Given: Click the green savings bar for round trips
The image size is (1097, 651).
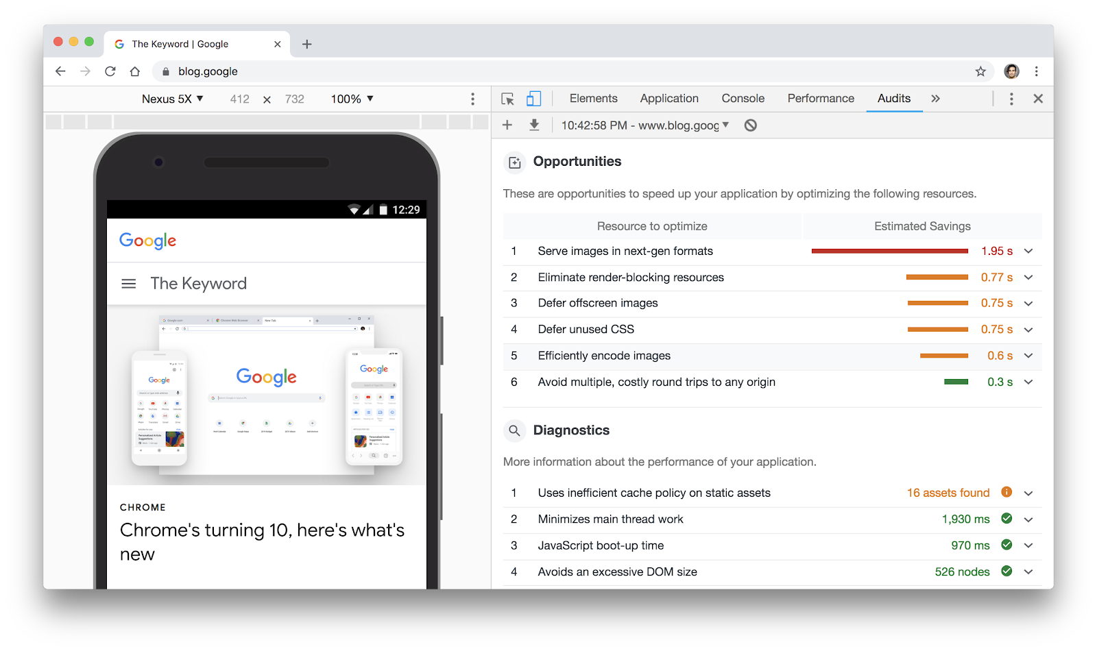Looking at the screenshot, I should [x=956, y=382].
